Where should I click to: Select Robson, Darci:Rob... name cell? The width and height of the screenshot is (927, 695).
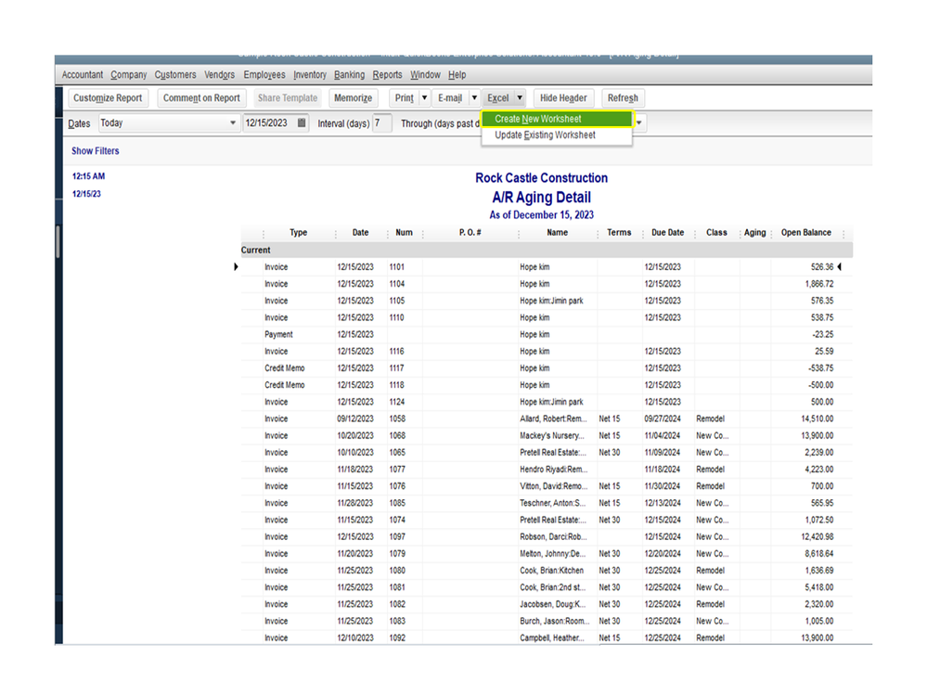click(x=553, y=537)
